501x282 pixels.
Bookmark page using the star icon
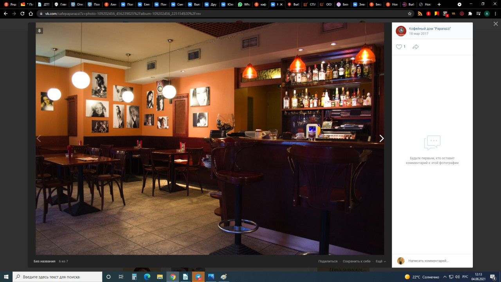(409, 13)
